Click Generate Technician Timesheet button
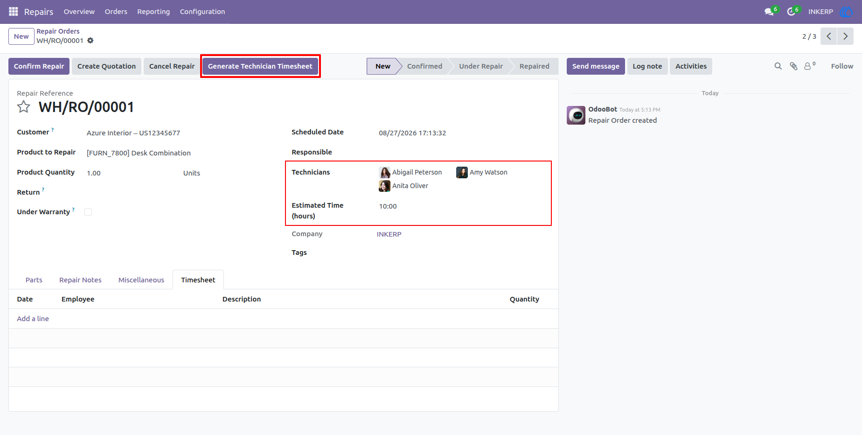862x435 pixels. tap(260, 66)
